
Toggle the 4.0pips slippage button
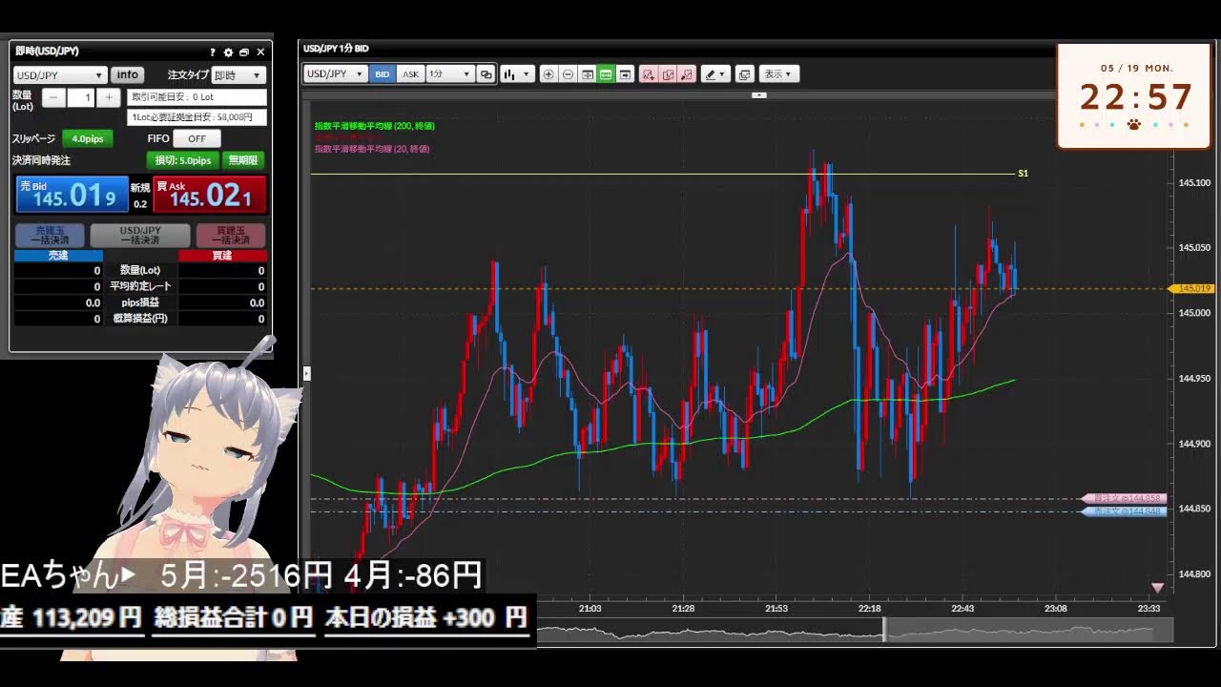[x=88, y=139]
